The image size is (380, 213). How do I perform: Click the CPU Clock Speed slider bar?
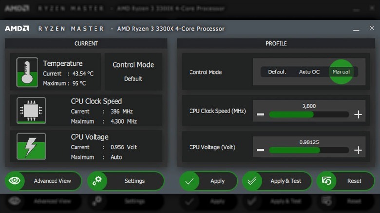coord(309,114)
